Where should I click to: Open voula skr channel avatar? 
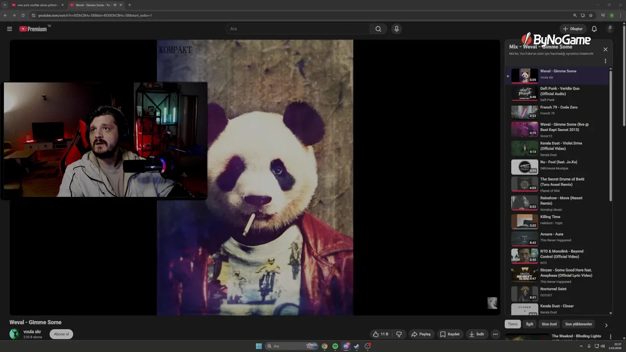[x=15, y=334]
